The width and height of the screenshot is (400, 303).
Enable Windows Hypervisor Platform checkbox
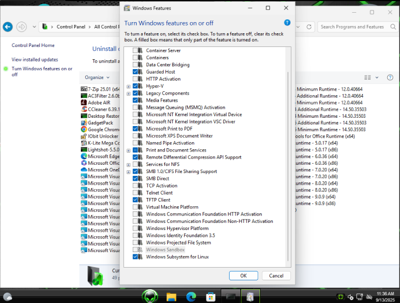[135, 228]
